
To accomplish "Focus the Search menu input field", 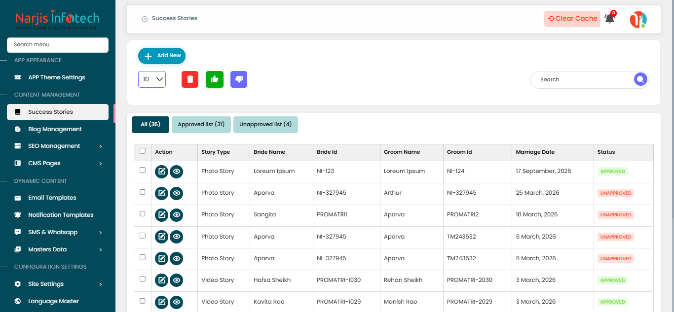I will (x=58, y=45).
